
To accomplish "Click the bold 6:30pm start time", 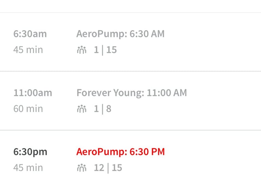I will [31, 152].
